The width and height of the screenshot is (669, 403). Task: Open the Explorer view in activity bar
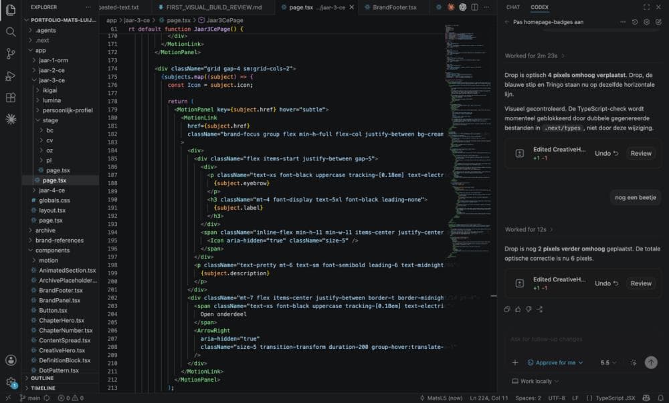pyautogui.click(x=11, y=10)
